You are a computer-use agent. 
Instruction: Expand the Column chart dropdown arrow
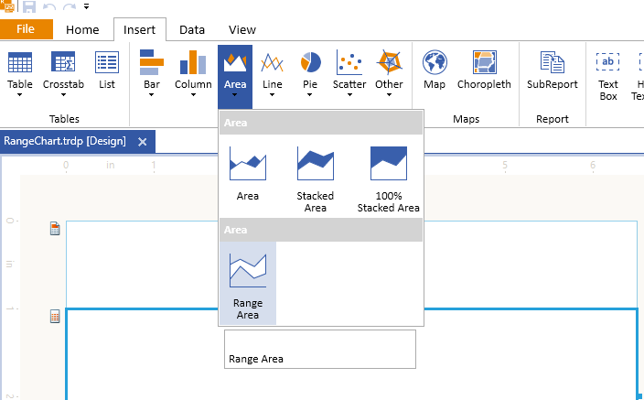coord(193,95)
